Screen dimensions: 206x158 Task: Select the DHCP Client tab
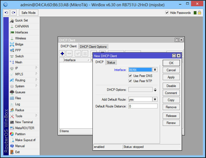(x=69, y=46)
